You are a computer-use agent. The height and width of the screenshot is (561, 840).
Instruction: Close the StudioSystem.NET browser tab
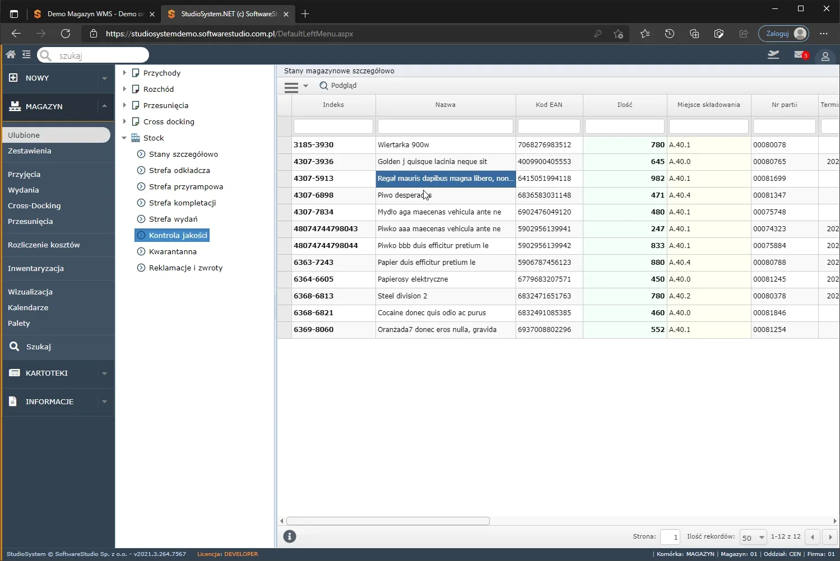click(286, 14)
